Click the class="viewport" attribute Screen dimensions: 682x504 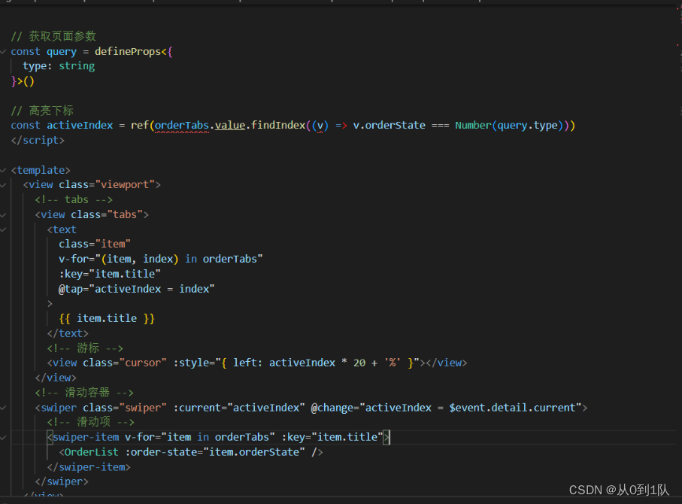tap(107, 184)
